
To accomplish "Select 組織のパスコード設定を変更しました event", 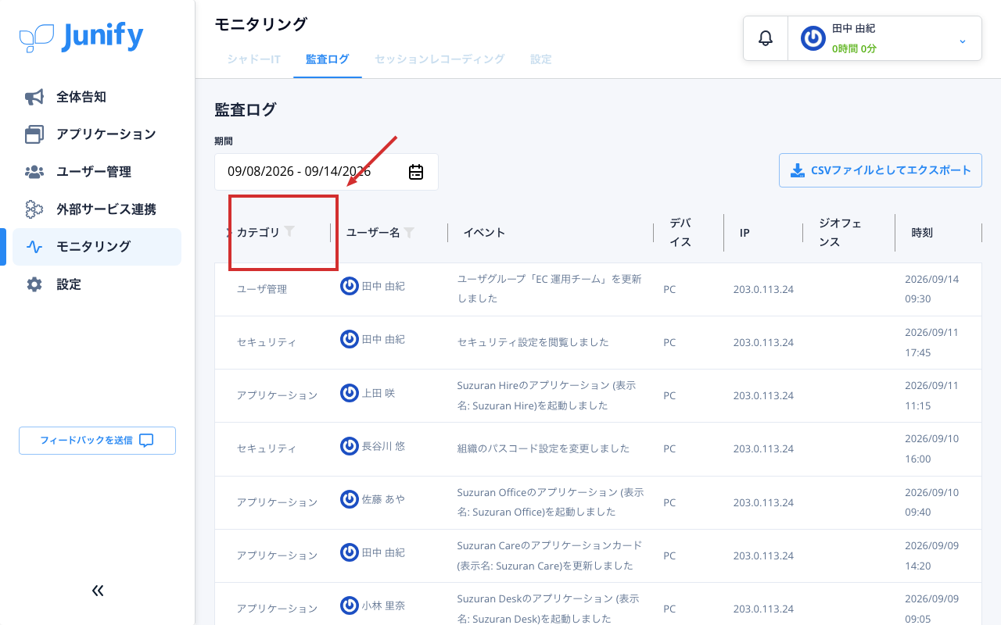I will 543,448.
